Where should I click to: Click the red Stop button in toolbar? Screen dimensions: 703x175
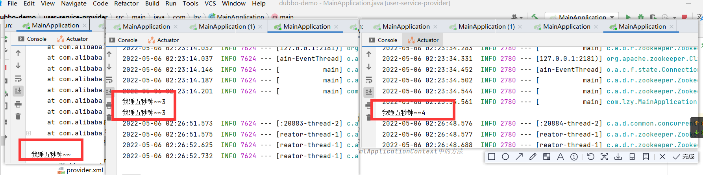684,17
